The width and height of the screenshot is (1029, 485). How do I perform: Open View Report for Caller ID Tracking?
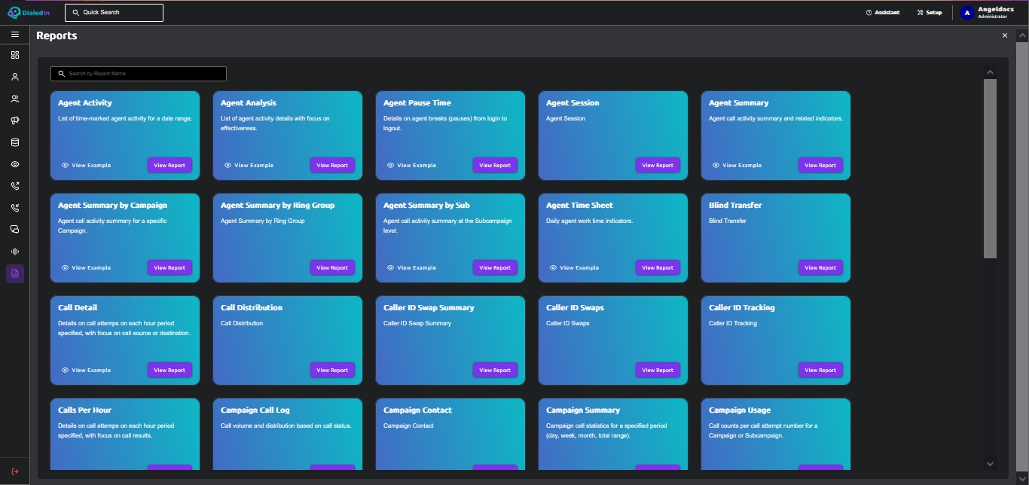click(x=820, y=371)
